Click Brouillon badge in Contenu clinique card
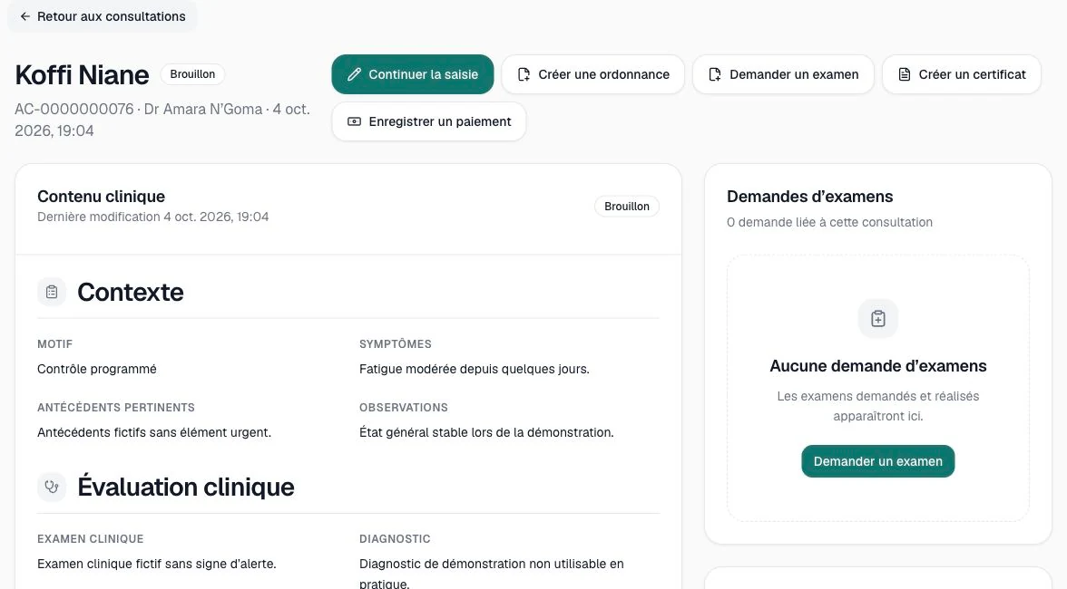This screenshot has height=589, width=1067. [627, 206]
